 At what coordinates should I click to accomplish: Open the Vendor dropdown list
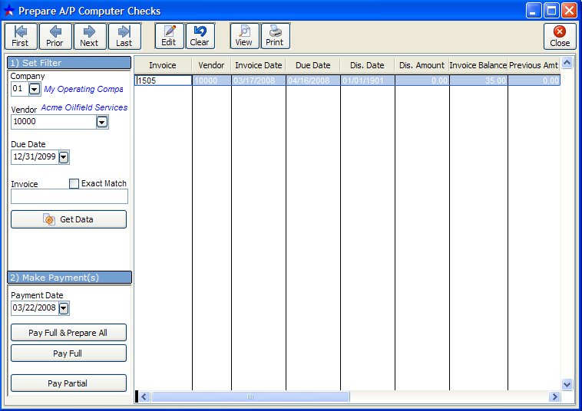102,122
